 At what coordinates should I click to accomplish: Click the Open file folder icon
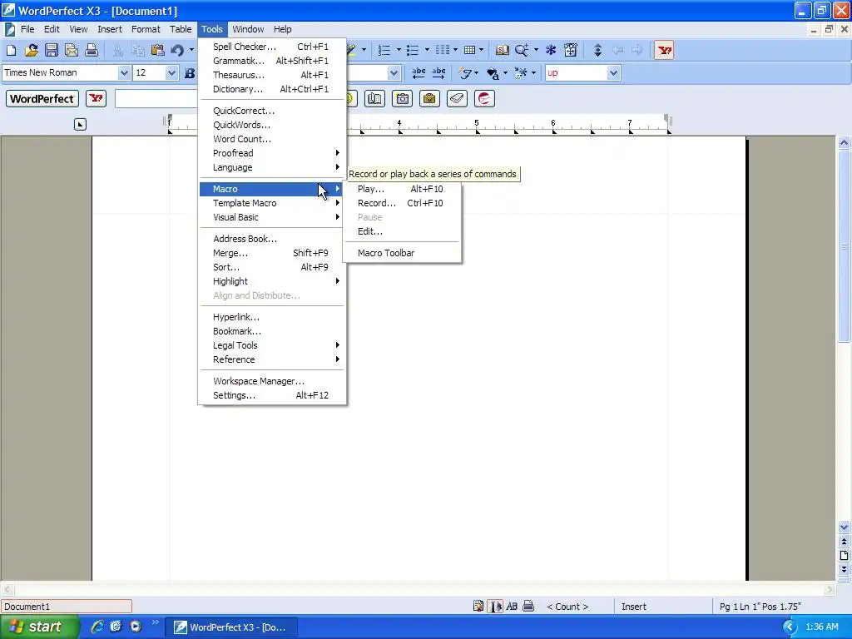point(31,51)
